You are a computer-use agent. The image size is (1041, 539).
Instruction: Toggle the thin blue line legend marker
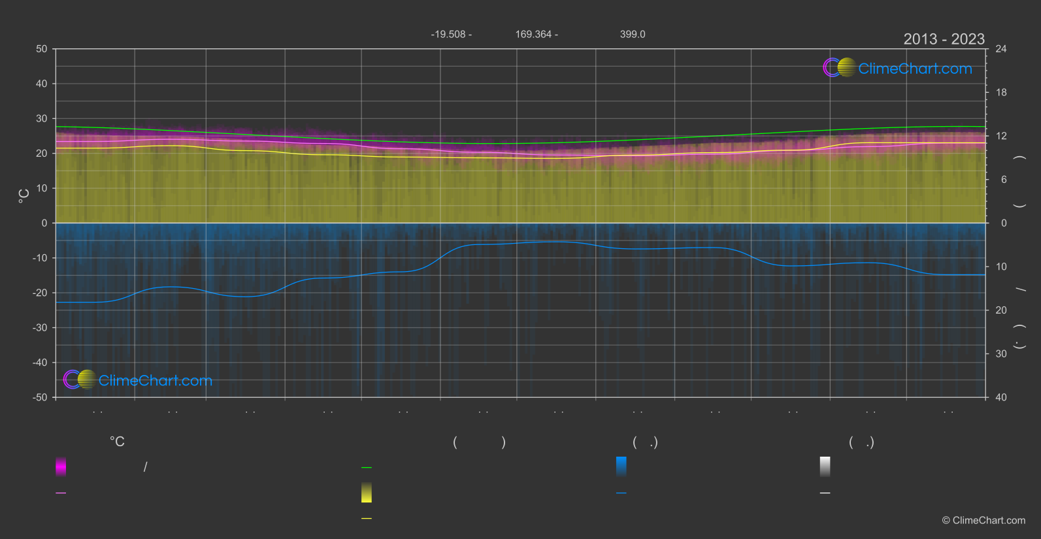point(621,493)
